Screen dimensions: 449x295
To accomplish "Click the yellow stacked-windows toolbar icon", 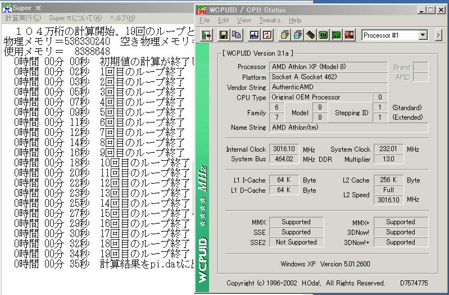I will pyautogui.click(x=284, y=35).
